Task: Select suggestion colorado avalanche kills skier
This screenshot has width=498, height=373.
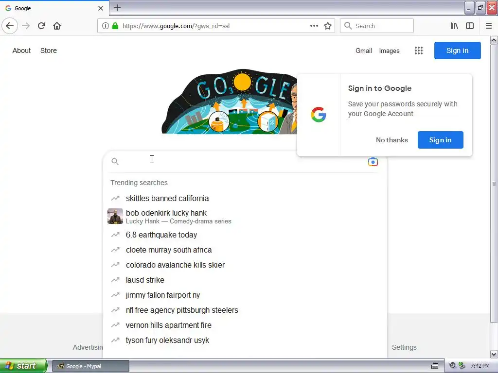Action: coord(245,265)
